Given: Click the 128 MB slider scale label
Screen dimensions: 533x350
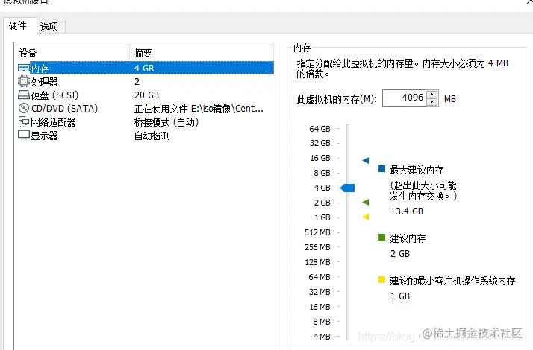Looking at the screenshot, I should (317, 262).
